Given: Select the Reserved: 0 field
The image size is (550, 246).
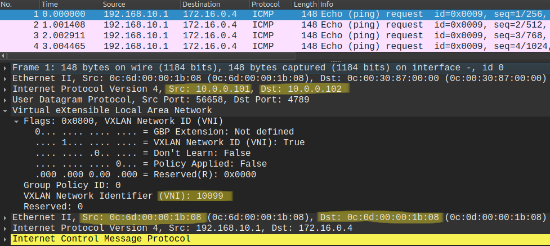Looking at the screenshot, I should 53,207.
